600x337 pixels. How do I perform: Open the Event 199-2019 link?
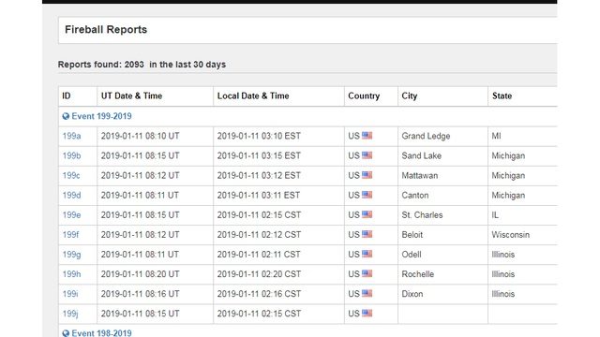(101, 116)
